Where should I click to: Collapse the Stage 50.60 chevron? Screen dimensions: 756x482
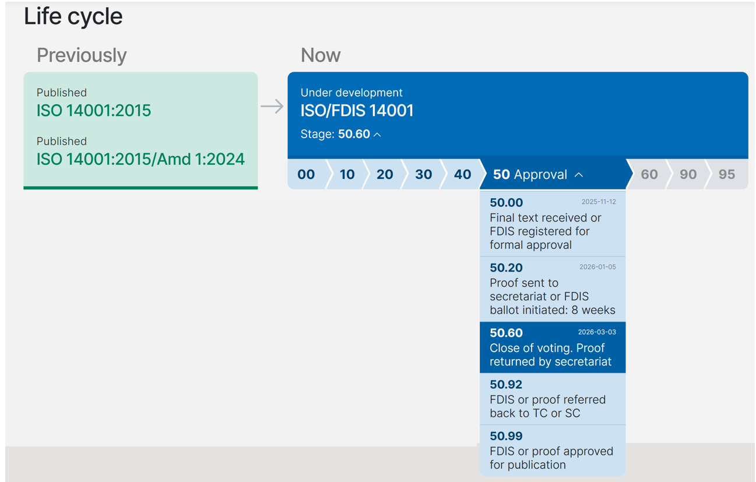377,135
